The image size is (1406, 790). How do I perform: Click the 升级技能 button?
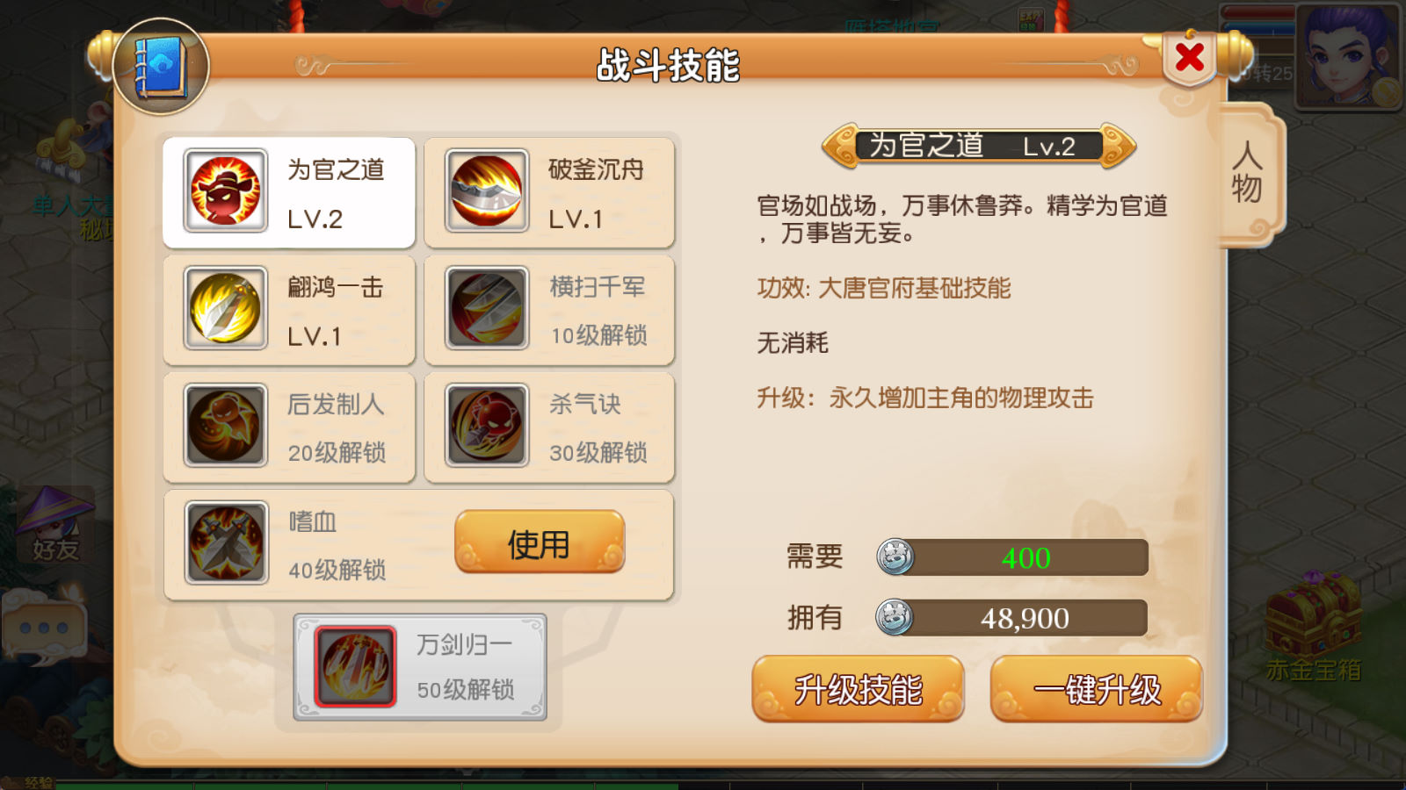pyautogui.click(x=858, y=689)
